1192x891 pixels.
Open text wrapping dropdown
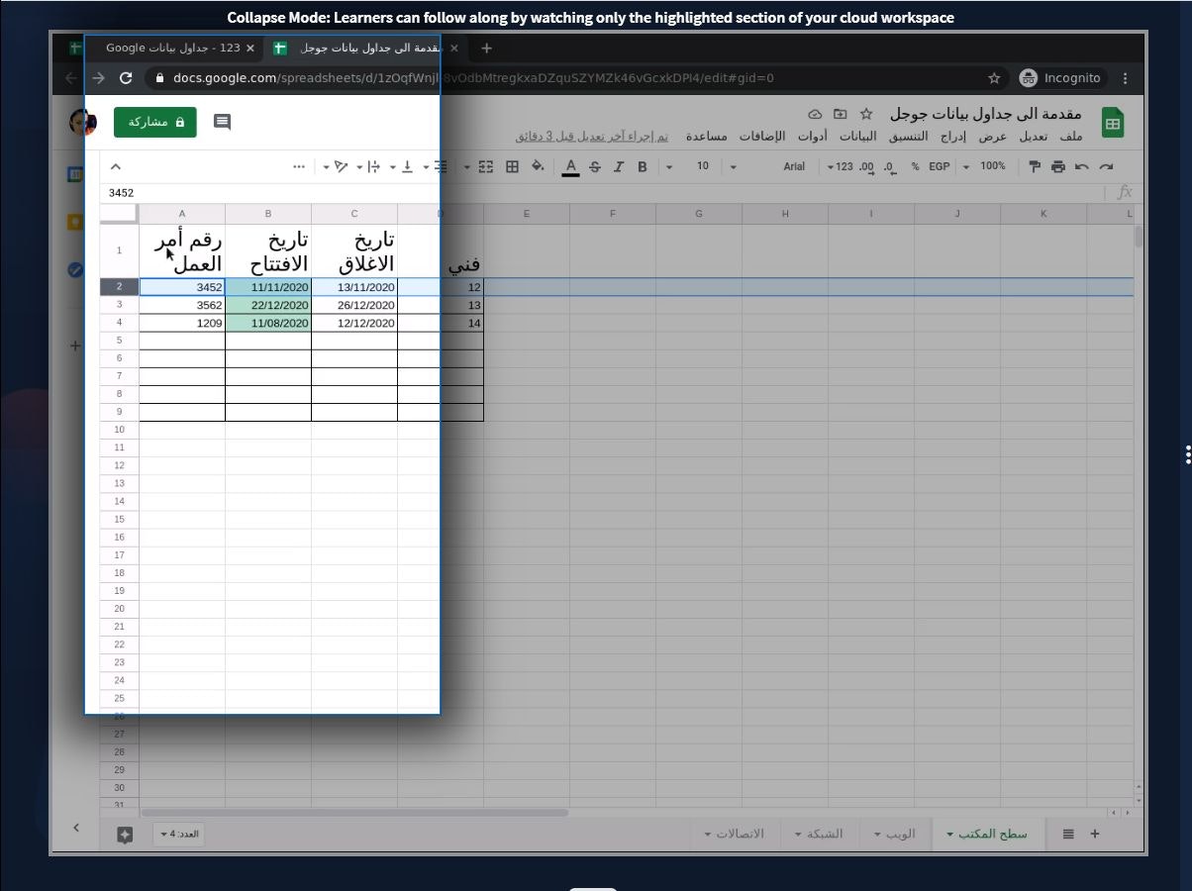pos(367,166)
